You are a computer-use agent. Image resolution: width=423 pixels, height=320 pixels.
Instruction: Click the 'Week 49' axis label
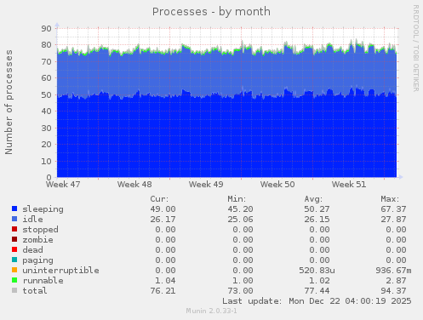coord(206,185)
